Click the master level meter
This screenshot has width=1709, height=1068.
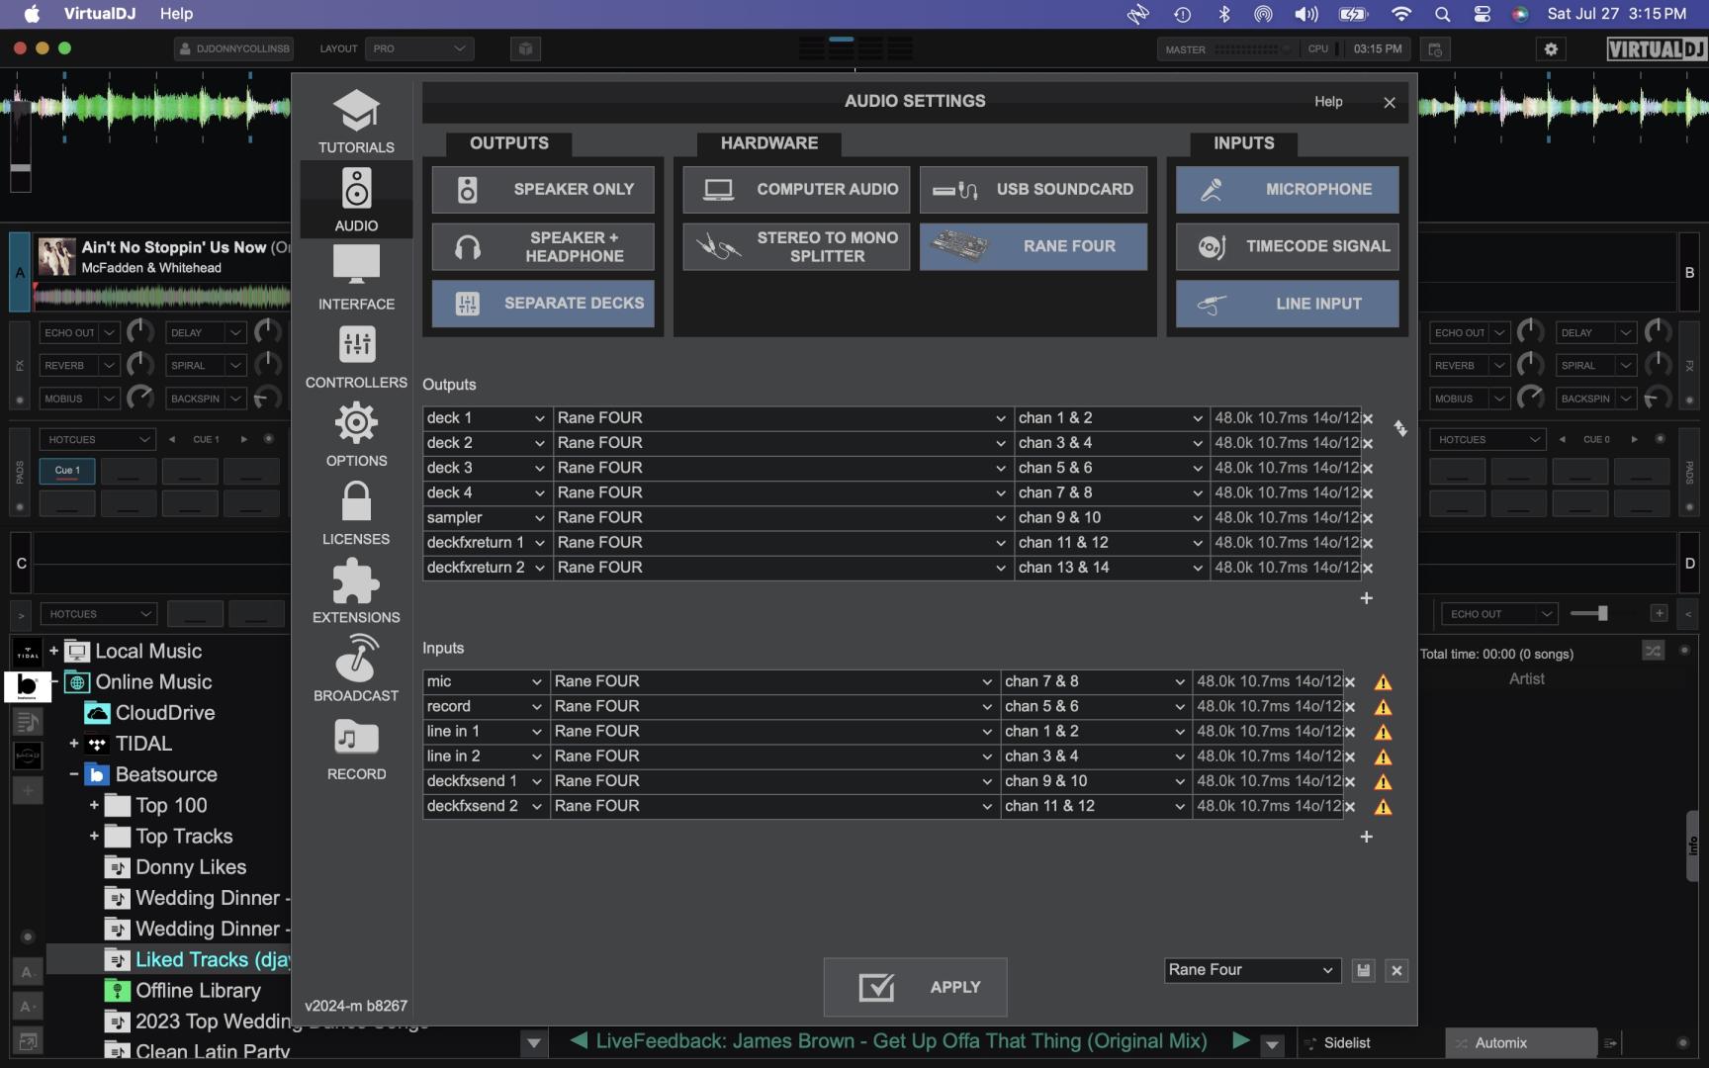(1250, 48)
